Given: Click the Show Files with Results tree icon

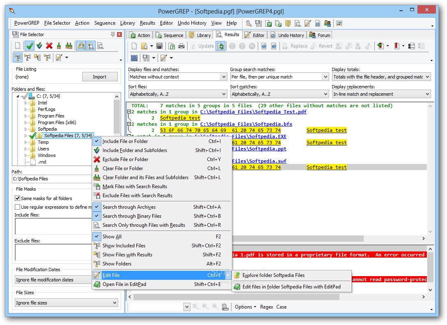Looking at the screenshot, I should [37, 58].
